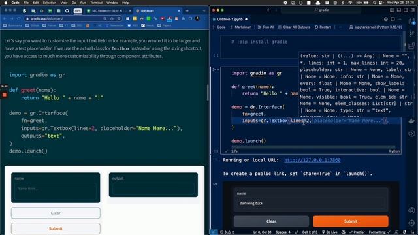This screenshot has width=418, height=235.
Task: Open the browser three-dot menu
Action: 204,19
